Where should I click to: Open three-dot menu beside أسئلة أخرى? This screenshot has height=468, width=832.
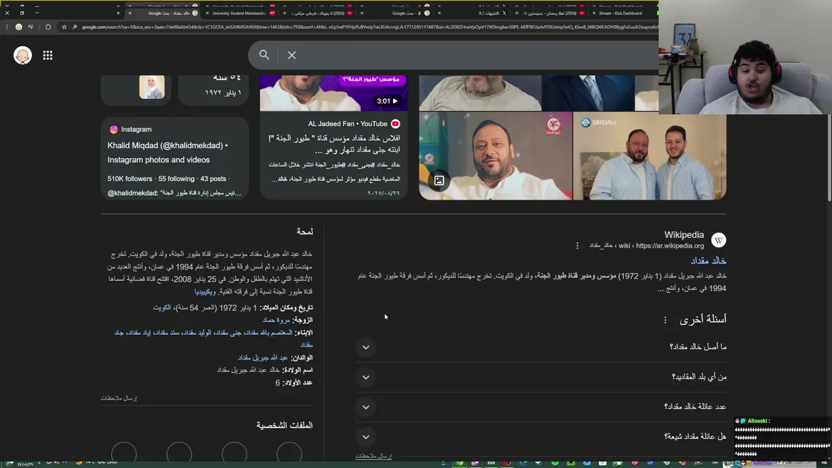click(665, 320)
